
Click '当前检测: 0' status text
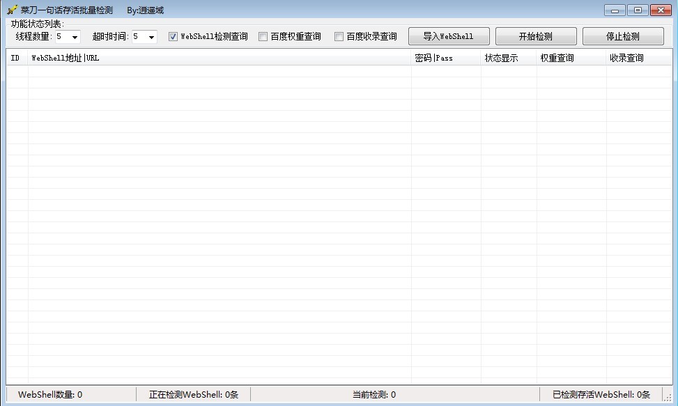[374, 394]
